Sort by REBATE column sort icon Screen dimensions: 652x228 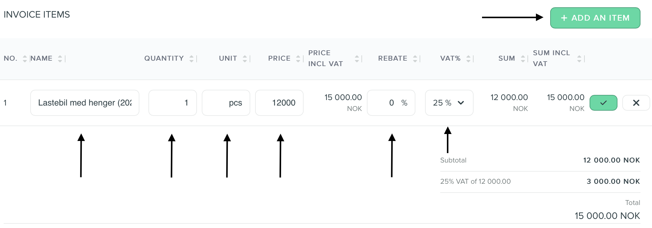[x=415, y=59]
